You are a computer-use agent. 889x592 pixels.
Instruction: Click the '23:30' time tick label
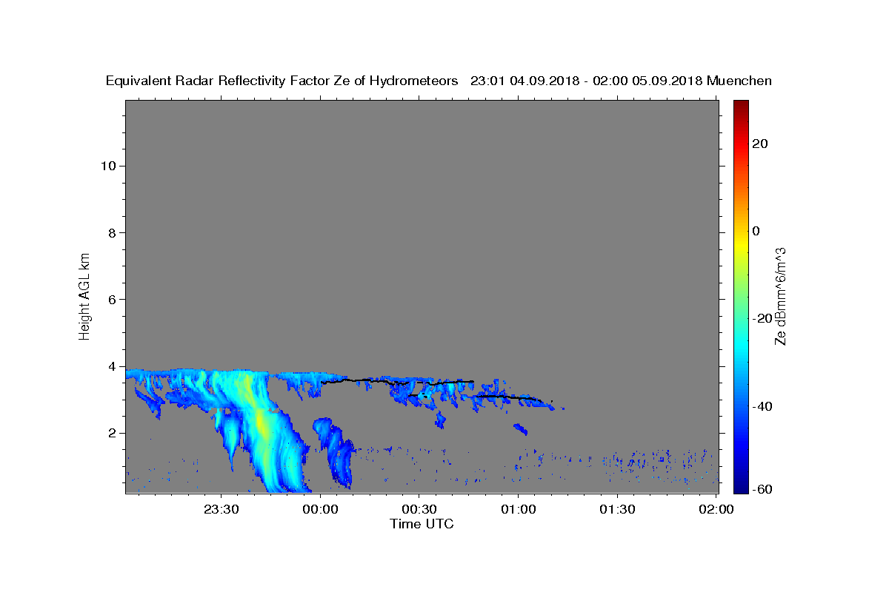coord(221,509)
